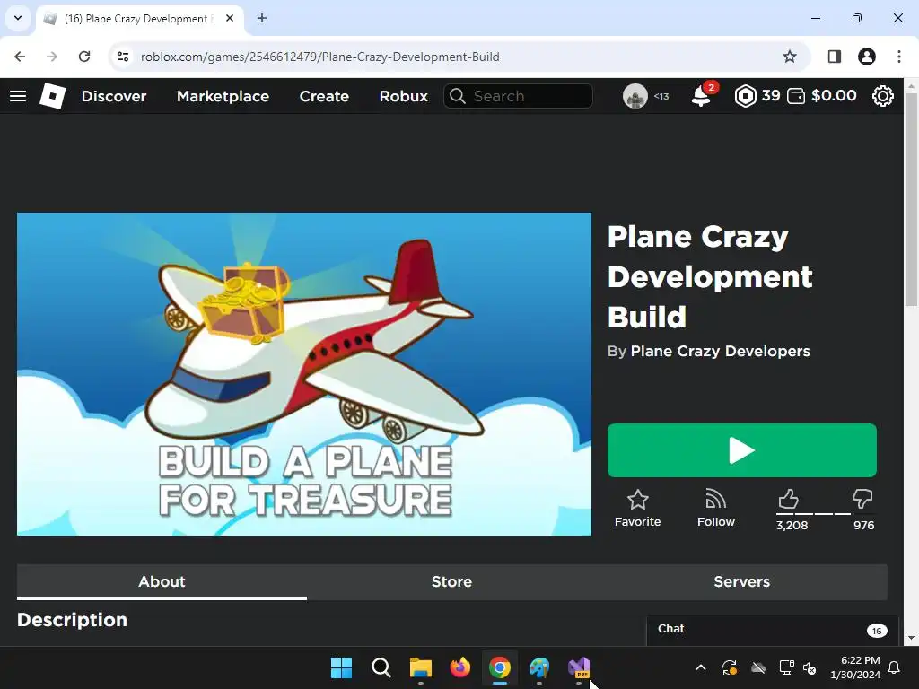Open the Windows Start menu
The height and width of the screenshot is (689, 919).
click(x=341, y=667)
